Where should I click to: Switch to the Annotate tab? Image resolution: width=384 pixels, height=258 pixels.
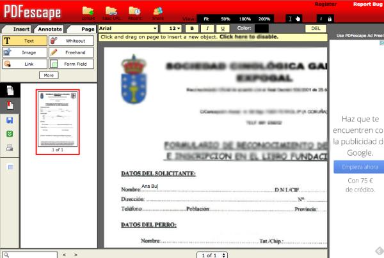tap(49, 29)
